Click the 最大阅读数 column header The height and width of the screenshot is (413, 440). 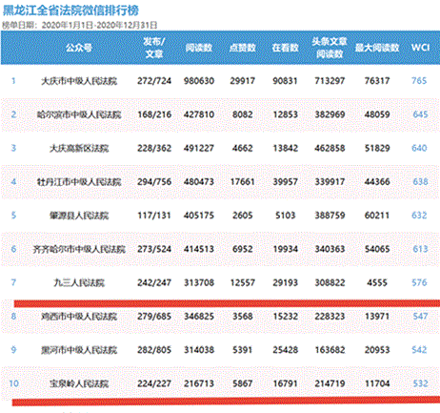coord(377,48)
